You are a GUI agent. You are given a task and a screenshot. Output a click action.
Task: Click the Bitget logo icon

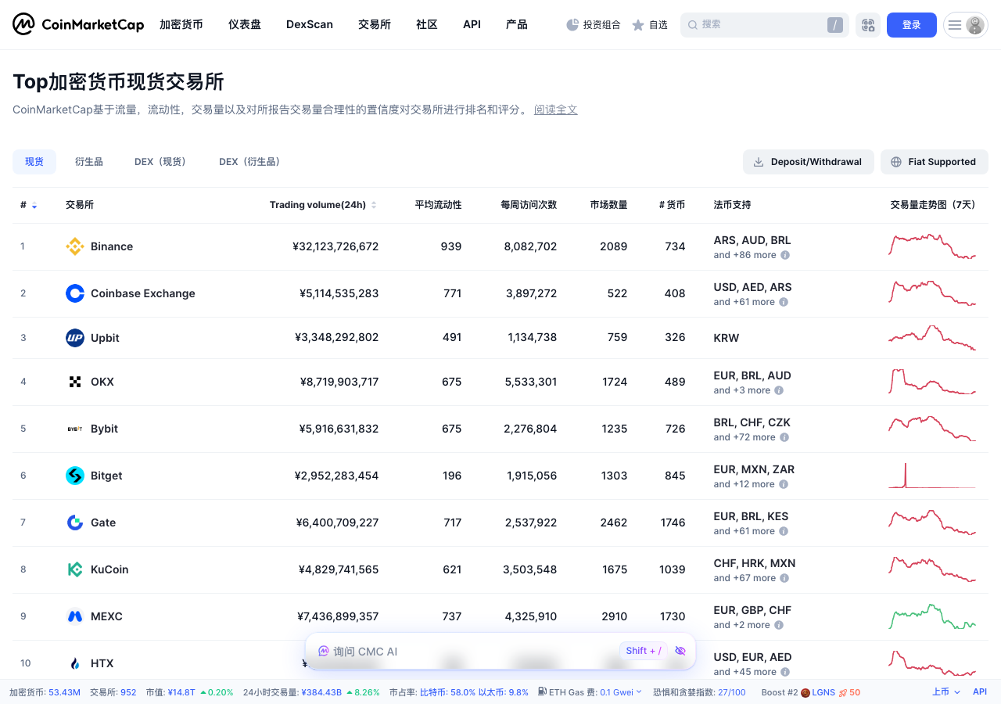(x=75, y=476)
